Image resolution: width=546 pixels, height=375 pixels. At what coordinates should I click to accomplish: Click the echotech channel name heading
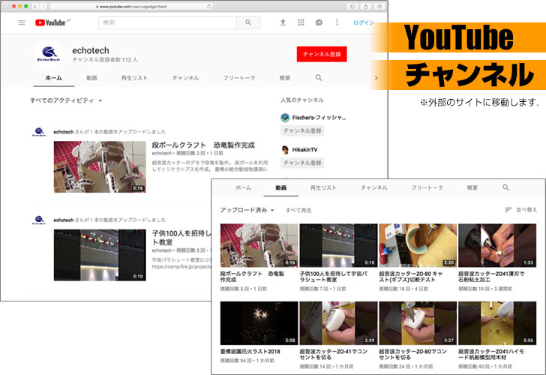pos(91,50)
